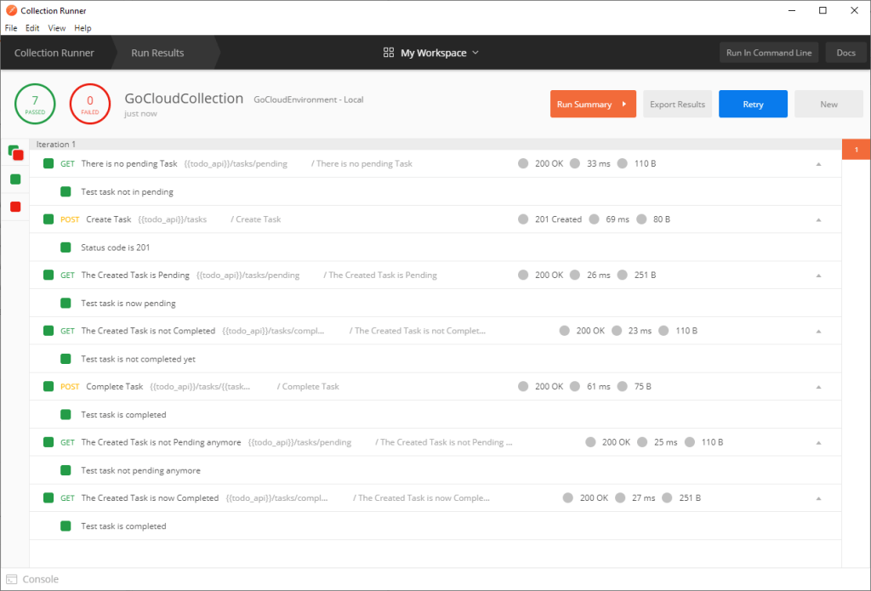The width and height of the screenshot is (871, 591).
Task: Select iteration 1 orange marker
Action: pyautogui.click(x=856, y=150)
